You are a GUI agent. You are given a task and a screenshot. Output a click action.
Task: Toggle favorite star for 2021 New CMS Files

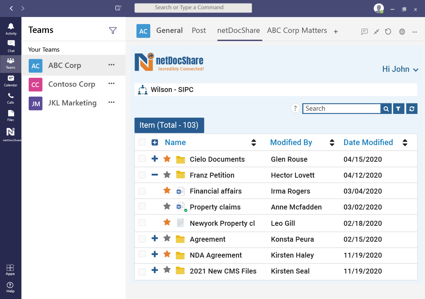pyautogui.click(x=167, y=270)
